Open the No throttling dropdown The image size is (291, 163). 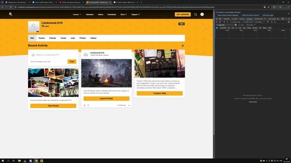(259, 22)
